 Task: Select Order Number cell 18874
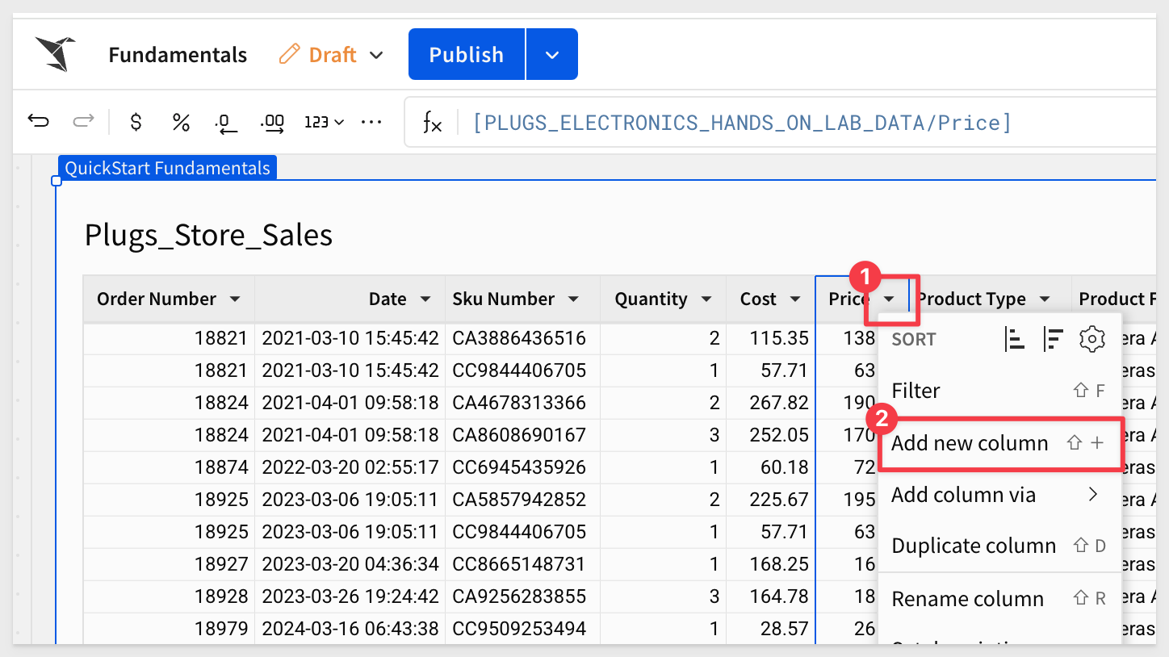click(169, 467)
